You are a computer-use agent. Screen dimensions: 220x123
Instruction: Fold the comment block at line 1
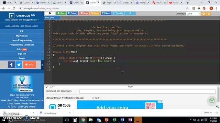51,21
